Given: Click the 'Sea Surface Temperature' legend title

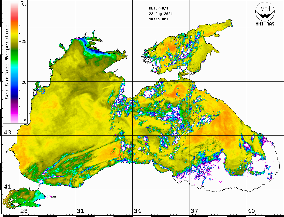Looking at the screenshot, I should click(x=7, y=62).
